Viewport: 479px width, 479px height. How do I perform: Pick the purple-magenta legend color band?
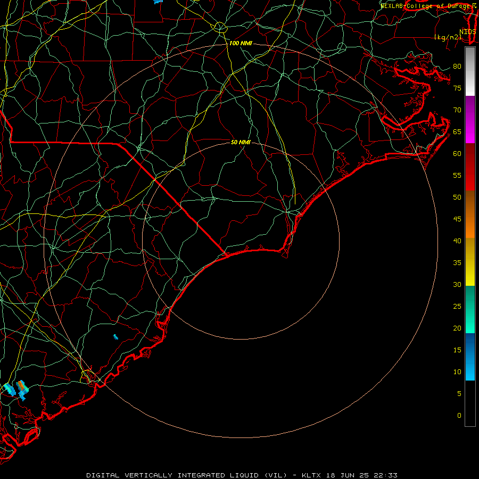tap(470, 119)
